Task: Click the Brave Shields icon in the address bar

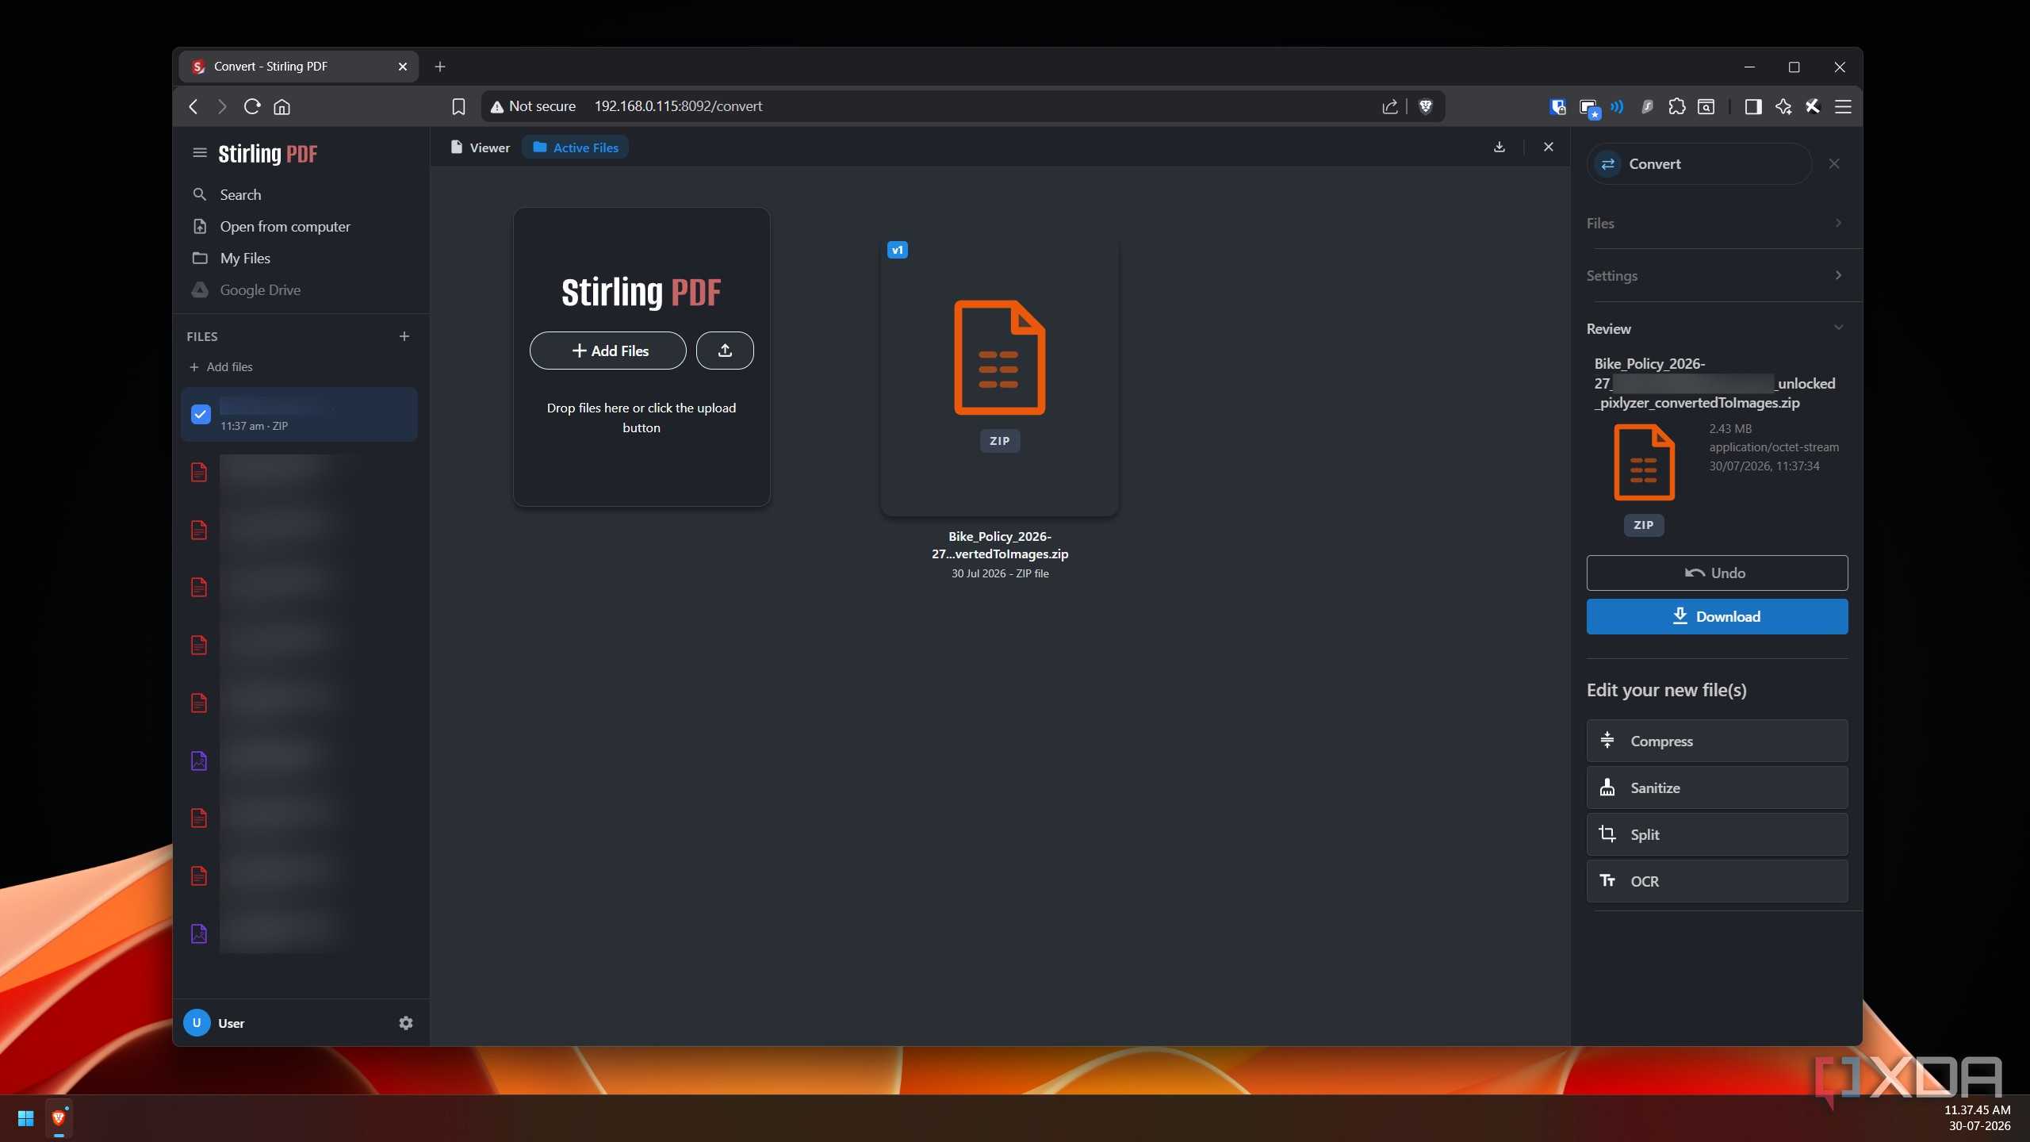Action: [1425, 106]
